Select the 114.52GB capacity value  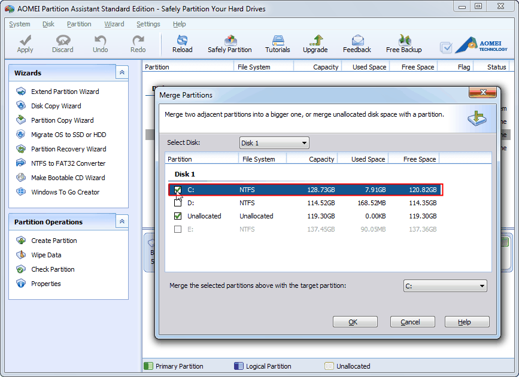[x=321, y=203]
